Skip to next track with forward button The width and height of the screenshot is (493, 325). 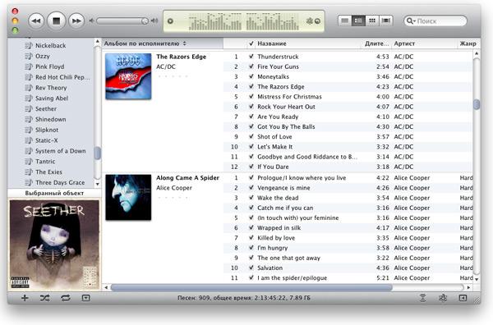pos(76,21)
